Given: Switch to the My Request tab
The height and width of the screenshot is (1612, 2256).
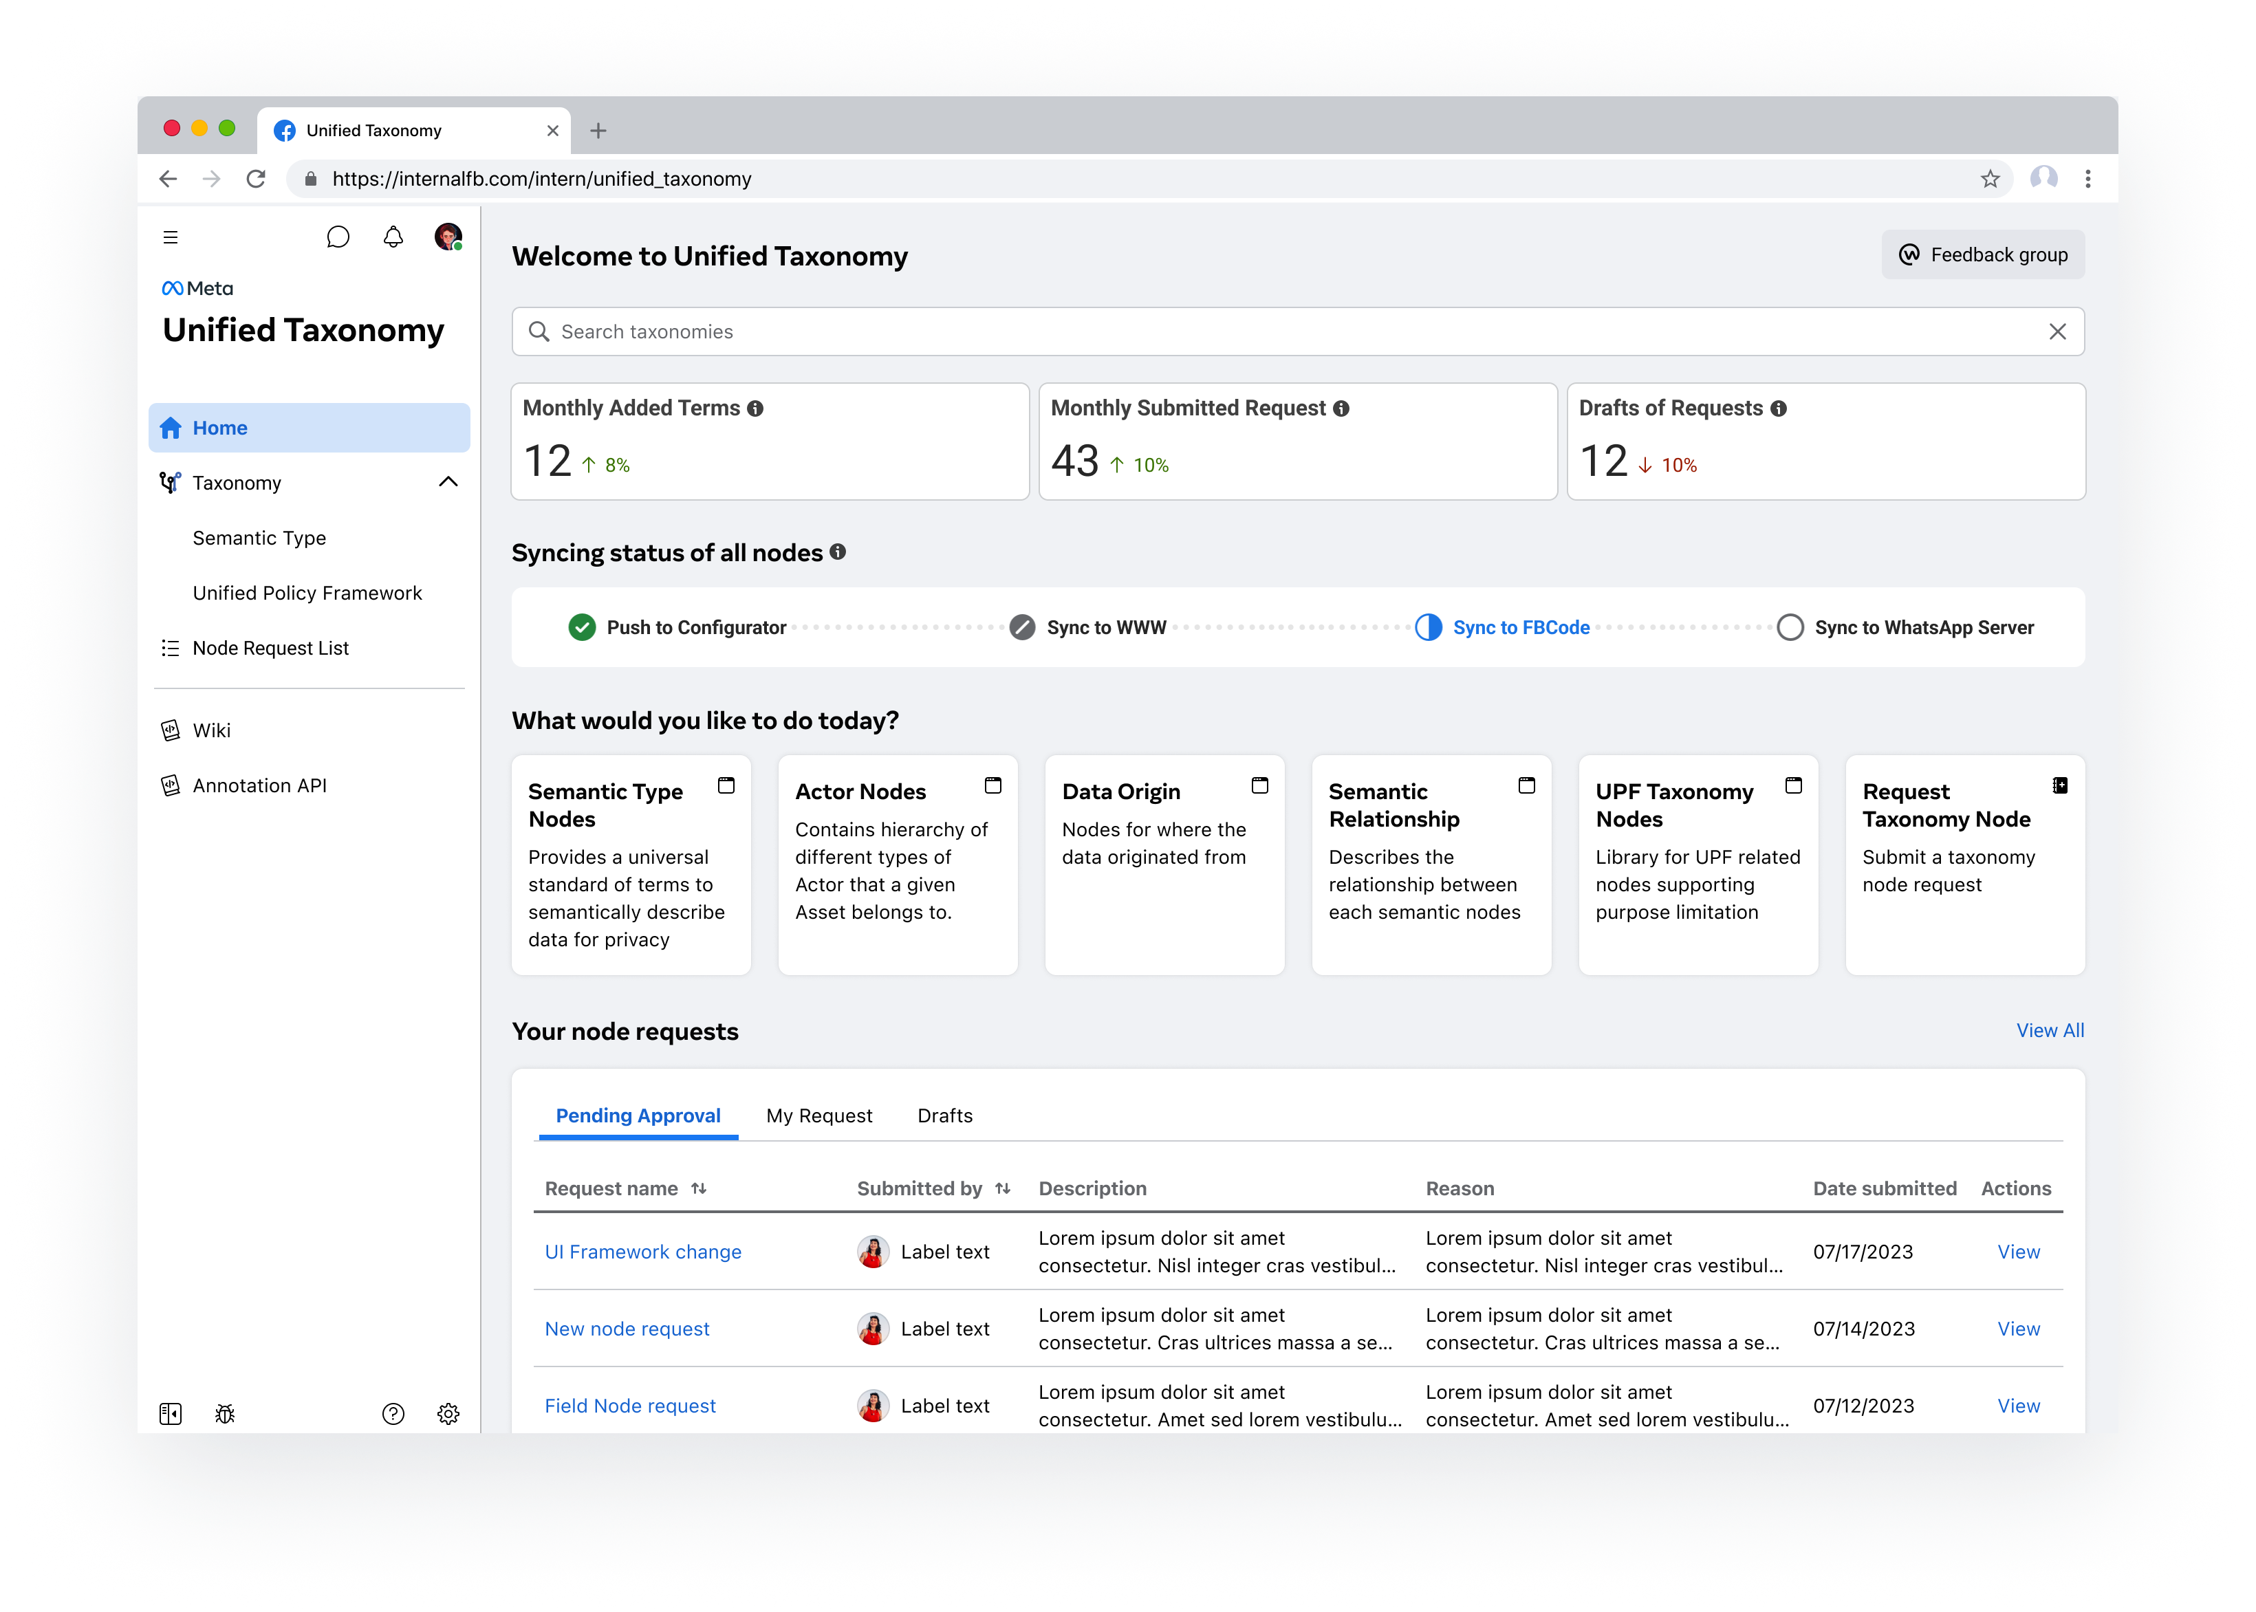Looking at the screenshot, I should (x=818, y=1115).
